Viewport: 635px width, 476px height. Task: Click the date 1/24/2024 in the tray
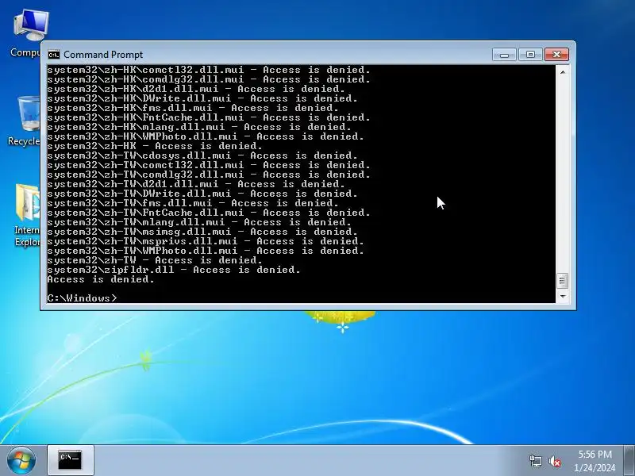point(595,468)
